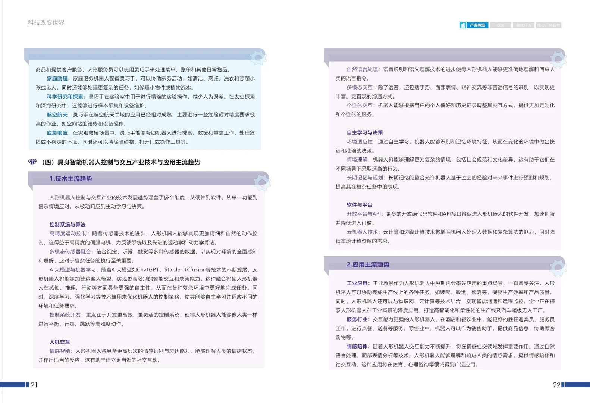Go to the 核心厂商名单 tab
The height and width of the screenshot is (403, 590).
coord(549,25)
